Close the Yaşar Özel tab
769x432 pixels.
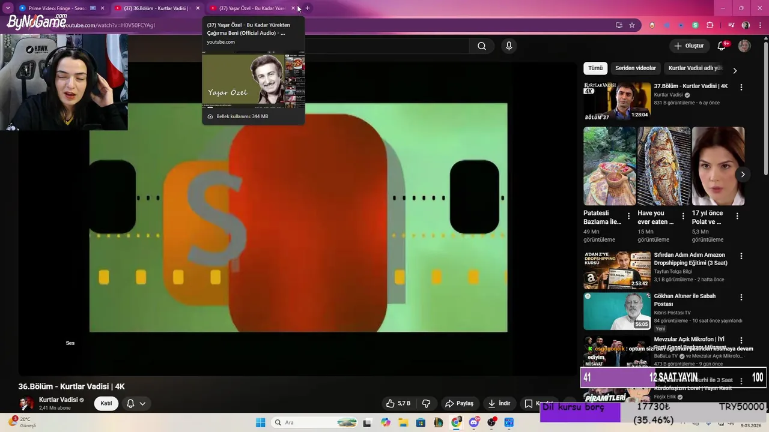click(x=293, y=8)
